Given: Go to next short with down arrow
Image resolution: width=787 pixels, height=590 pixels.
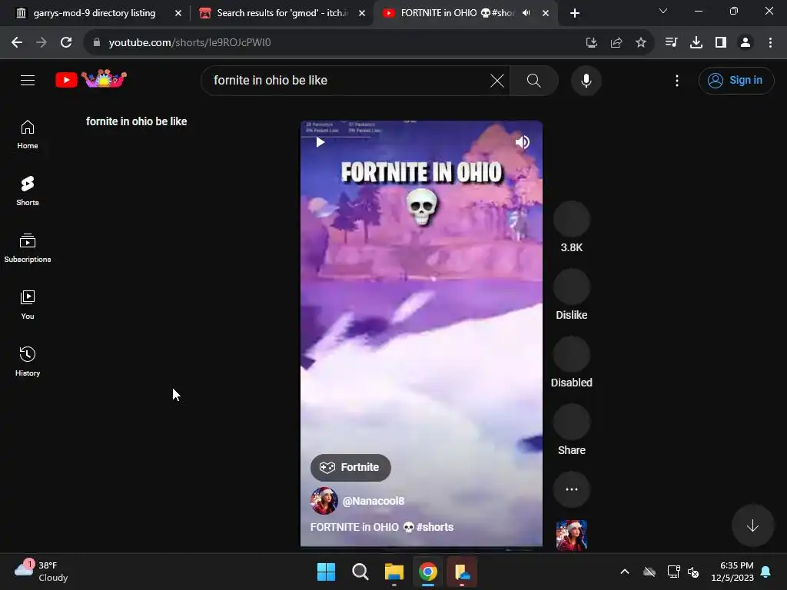Looking at the screenshot, I should pos(752,525).
